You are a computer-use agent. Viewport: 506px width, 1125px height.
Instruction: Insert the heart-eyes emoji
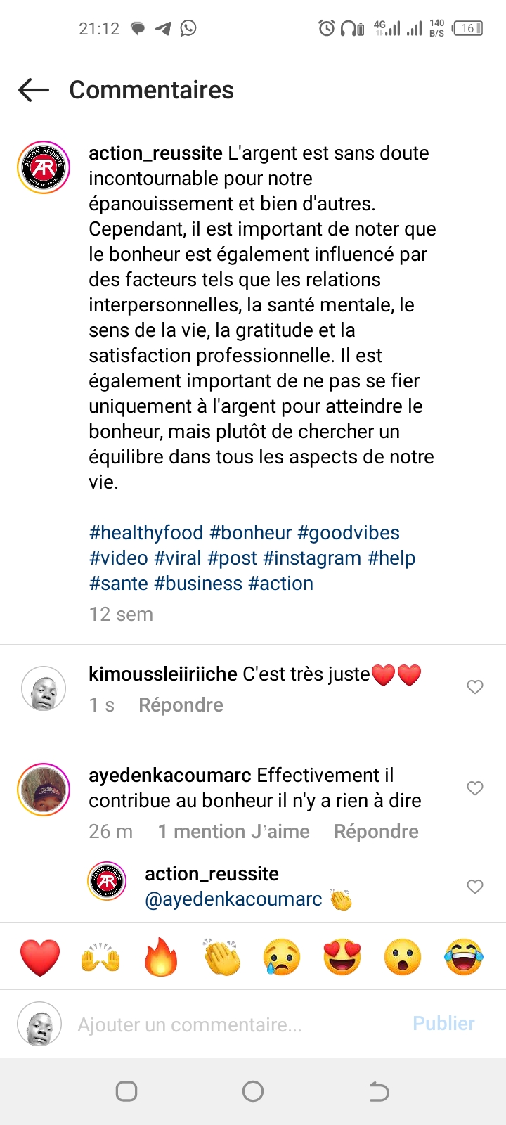[342, 957]
